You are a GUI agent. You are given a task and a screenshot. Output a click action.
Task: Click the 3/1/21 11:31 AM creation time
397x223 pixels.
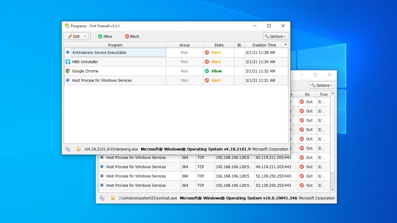(x=260, y=80)
